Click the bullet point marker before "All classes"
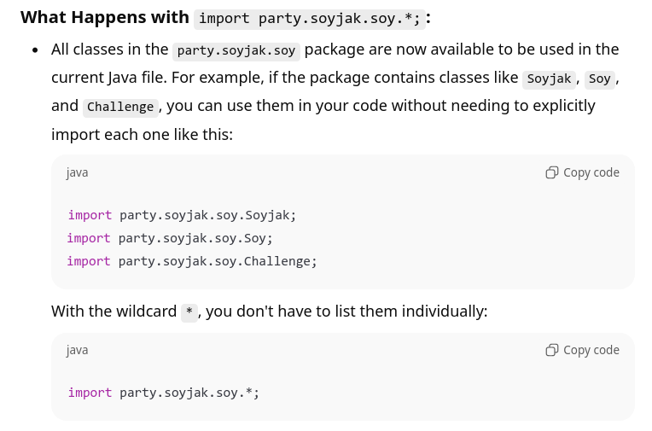Viewport: 652px width, 431px height. click(x=35, y=50)
